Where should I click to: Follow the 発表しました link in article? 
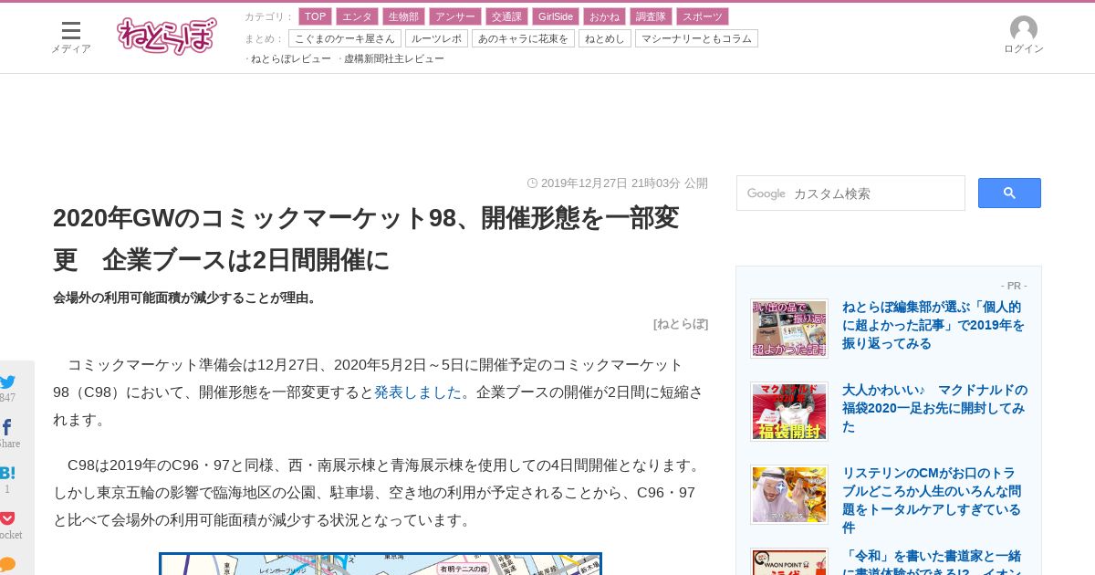pos(418,392)
